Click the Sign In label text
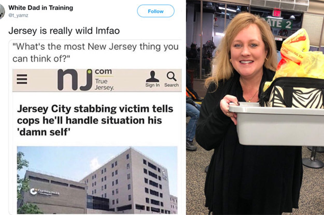This screenshot has width=324, height=215. [x=152, y=85]
